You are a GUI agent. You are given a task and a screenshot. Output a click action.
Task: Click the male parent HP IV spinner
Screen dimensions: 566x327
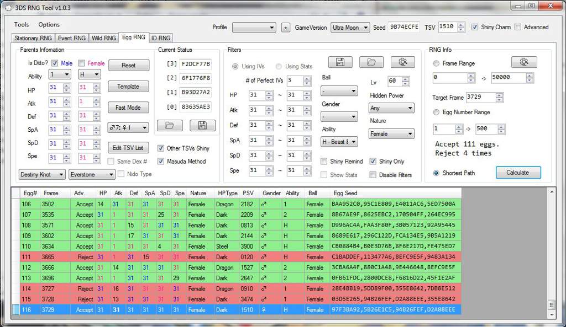pos(66,88)
